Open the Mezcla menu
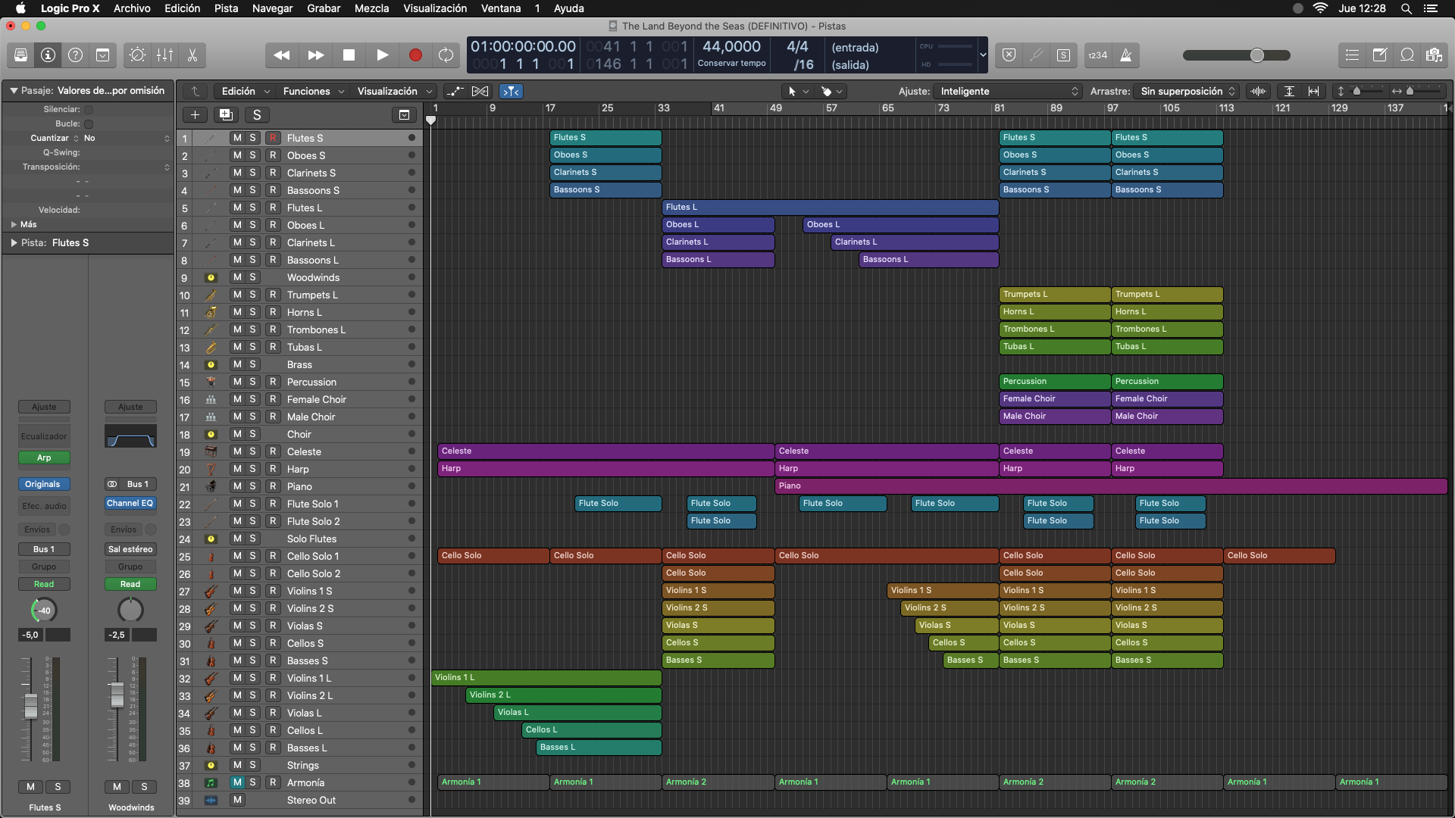This screenshot has width=1455, height=818. [x=371, y=8]
